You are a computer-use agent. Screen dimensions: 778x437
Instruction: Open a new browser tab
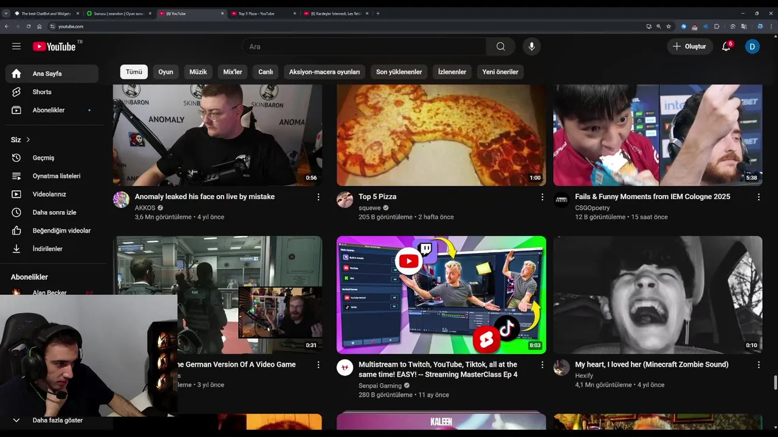[378, 13]
